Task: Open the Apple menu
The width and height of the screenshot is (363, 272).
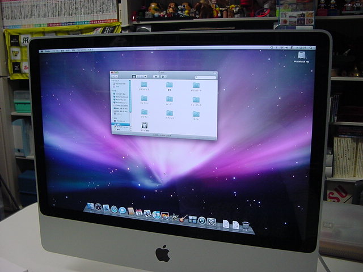Action: point(42,52)
